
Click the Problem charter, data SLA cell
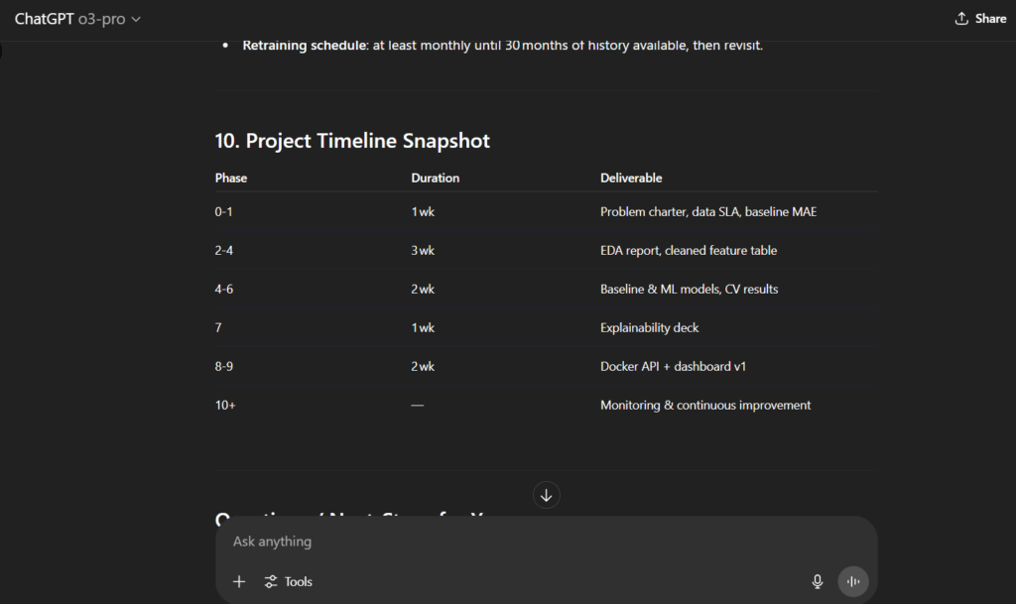pos(708,212)
